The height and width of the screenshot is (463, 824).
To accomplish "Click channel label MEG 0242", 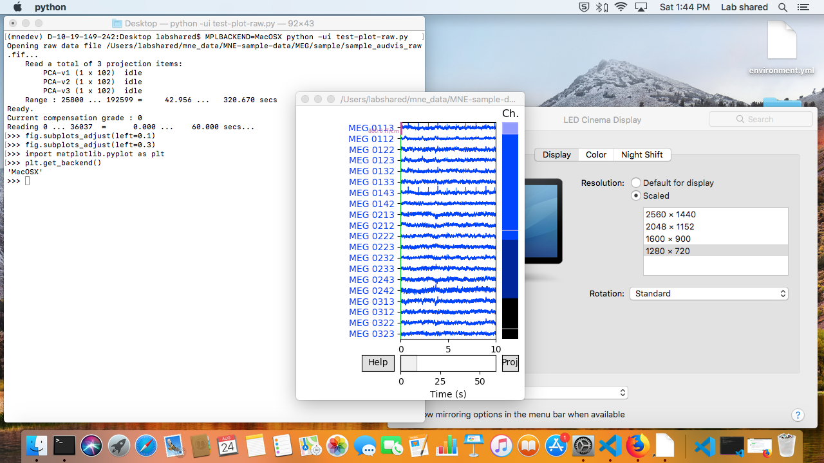I will (371, 291).
